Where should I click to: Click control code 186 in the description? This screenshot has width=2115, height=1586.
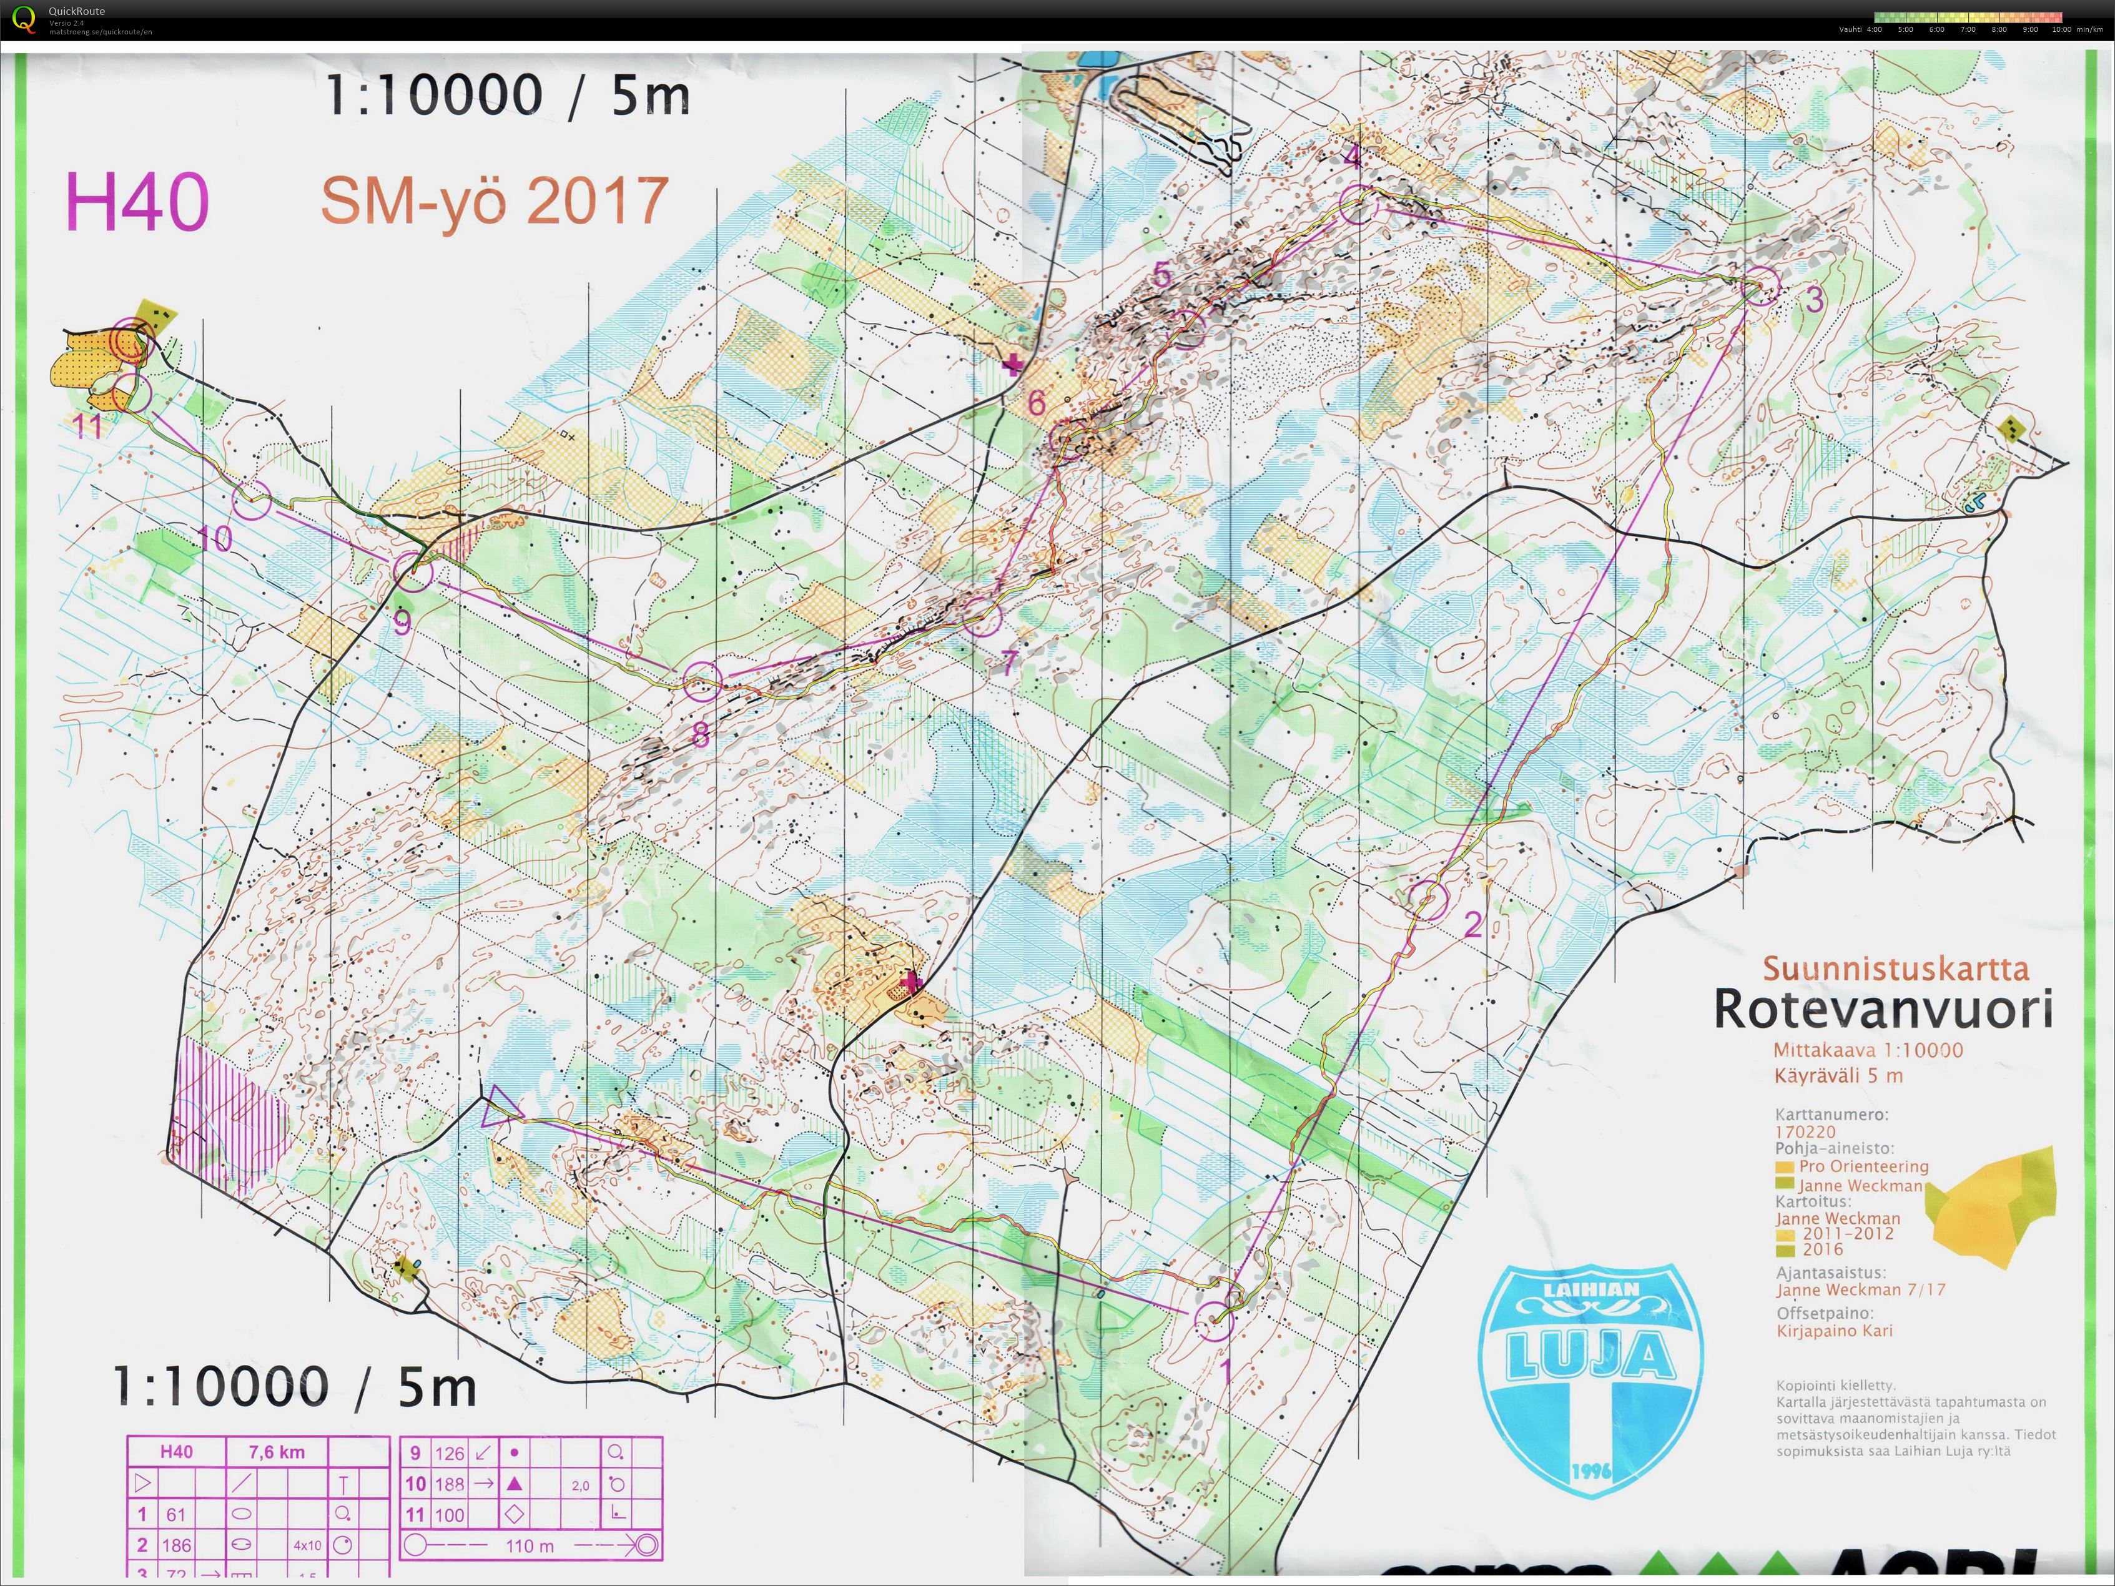177,1545
